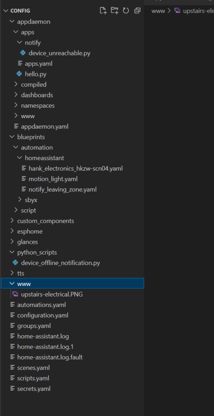The width and height of the screenshot is (214, 416).
Task: Collapse the blueprints folder chevron
Action: click(12, 137)
